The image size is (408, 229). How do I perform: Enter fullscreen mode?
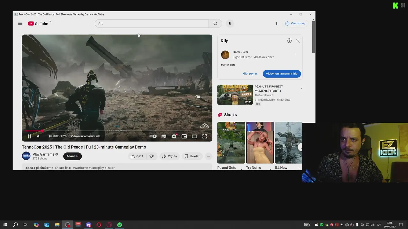click(x=205, y=136)
